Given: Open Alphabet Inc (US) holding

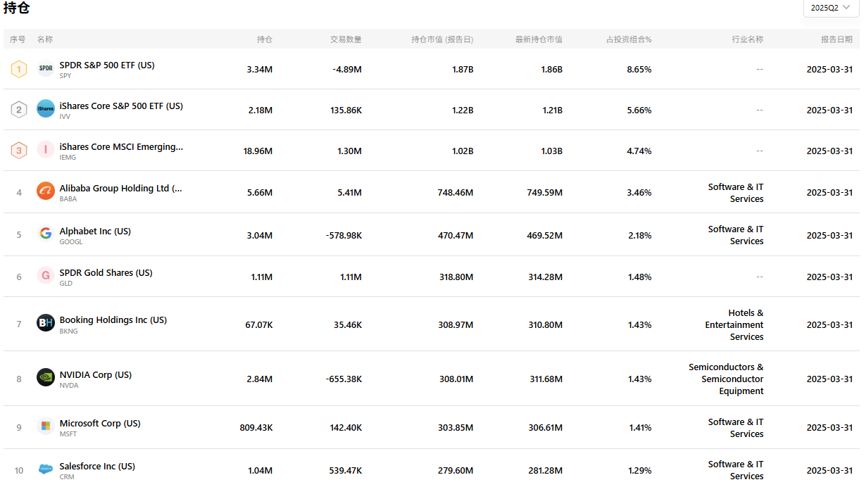Looking at the screenshot, I should tap(95, 231).
